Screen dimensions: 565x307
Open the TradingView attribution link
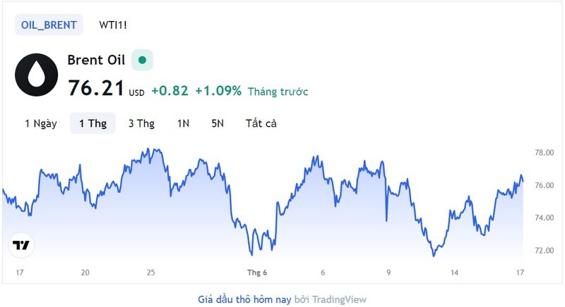coord(339,299)
